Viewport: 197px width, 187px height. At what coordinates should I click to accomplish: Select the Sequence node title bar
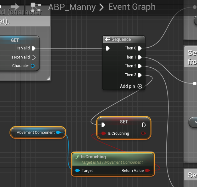tap(124, 39)
